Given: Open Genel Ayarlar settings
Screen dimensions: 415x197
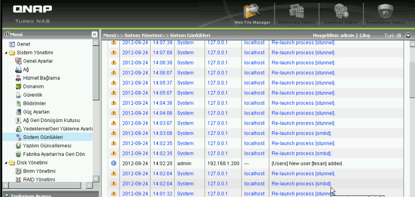Looking at the screenshot, I should pos(38,61).
